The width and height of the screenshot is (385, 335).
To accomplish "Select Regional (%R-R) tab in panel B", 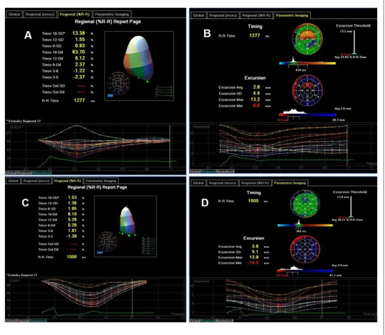I will [x=256, y=15].
